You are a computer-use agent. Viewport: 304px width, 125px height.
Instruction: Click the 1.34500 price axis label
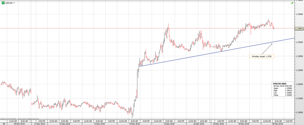pyautogui.click(x=299, y=14)
